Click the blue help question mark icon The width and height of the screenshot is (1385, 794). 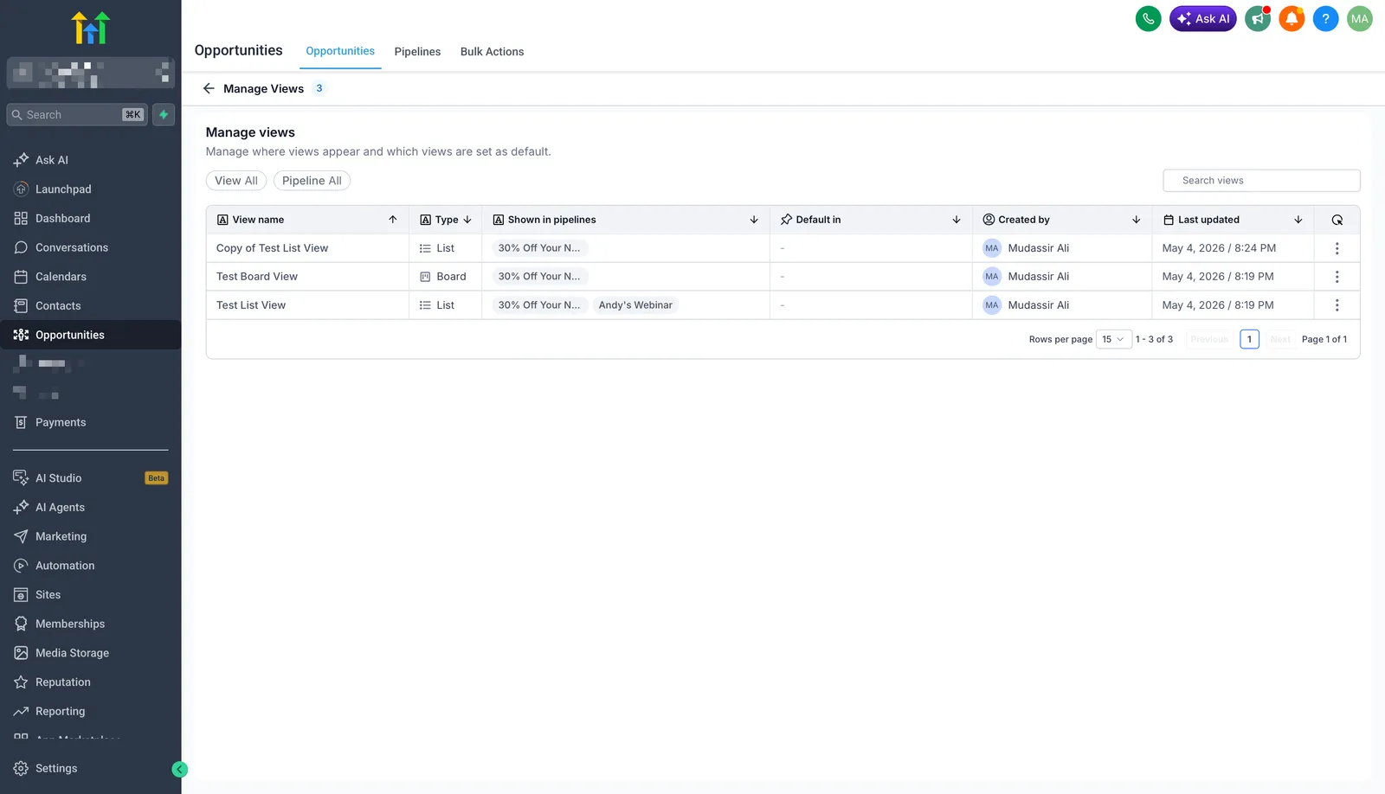(1325, 18)
